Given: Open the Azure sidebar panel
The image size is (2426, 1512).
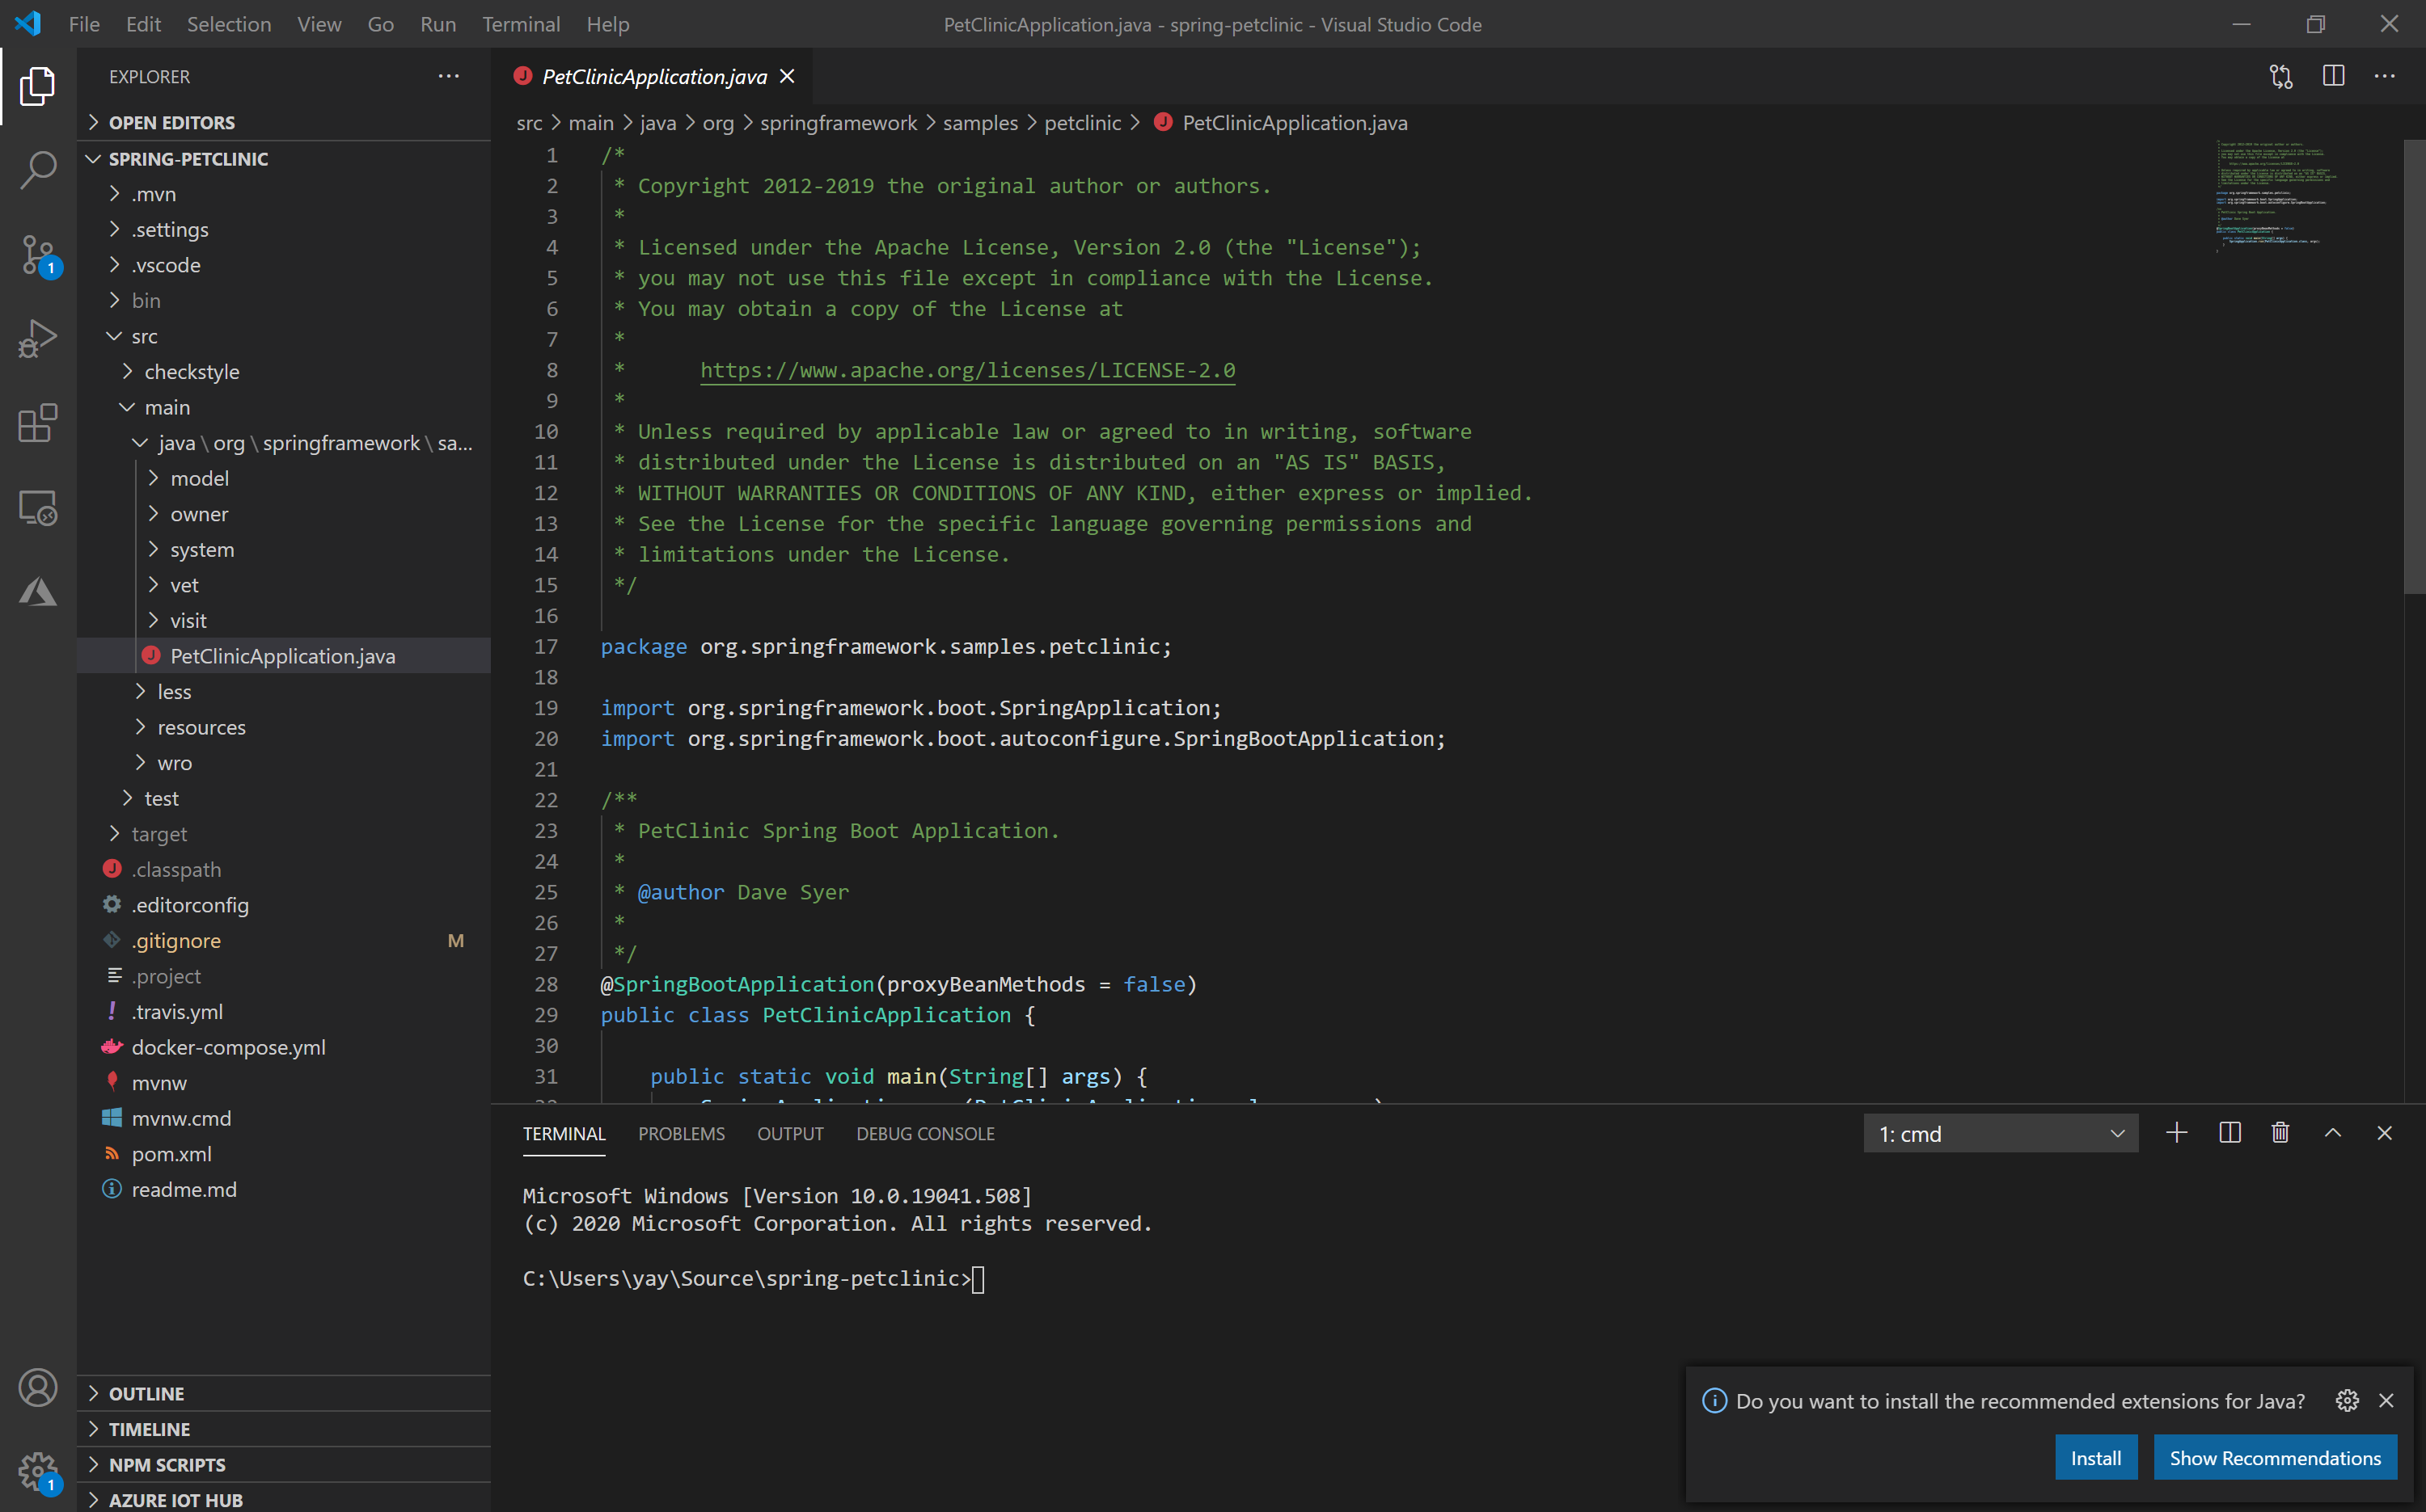Looking at the screenshot, I should [x=37, y=591].
